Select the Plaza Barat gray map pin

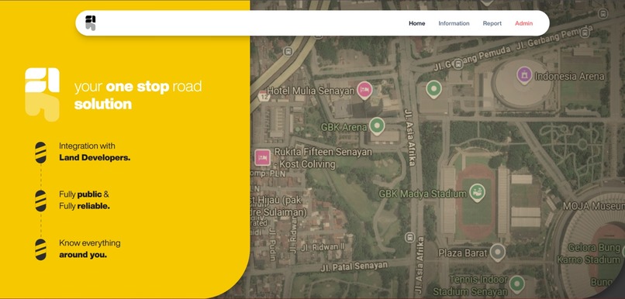pos(498,252)
